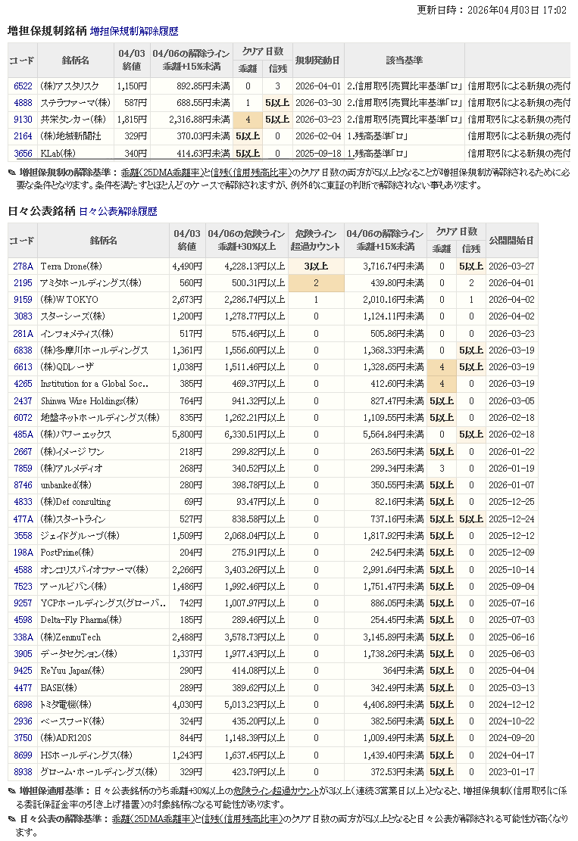Select code 9130 共栄タンカー
578x841 pixels.
click(23, 120)
